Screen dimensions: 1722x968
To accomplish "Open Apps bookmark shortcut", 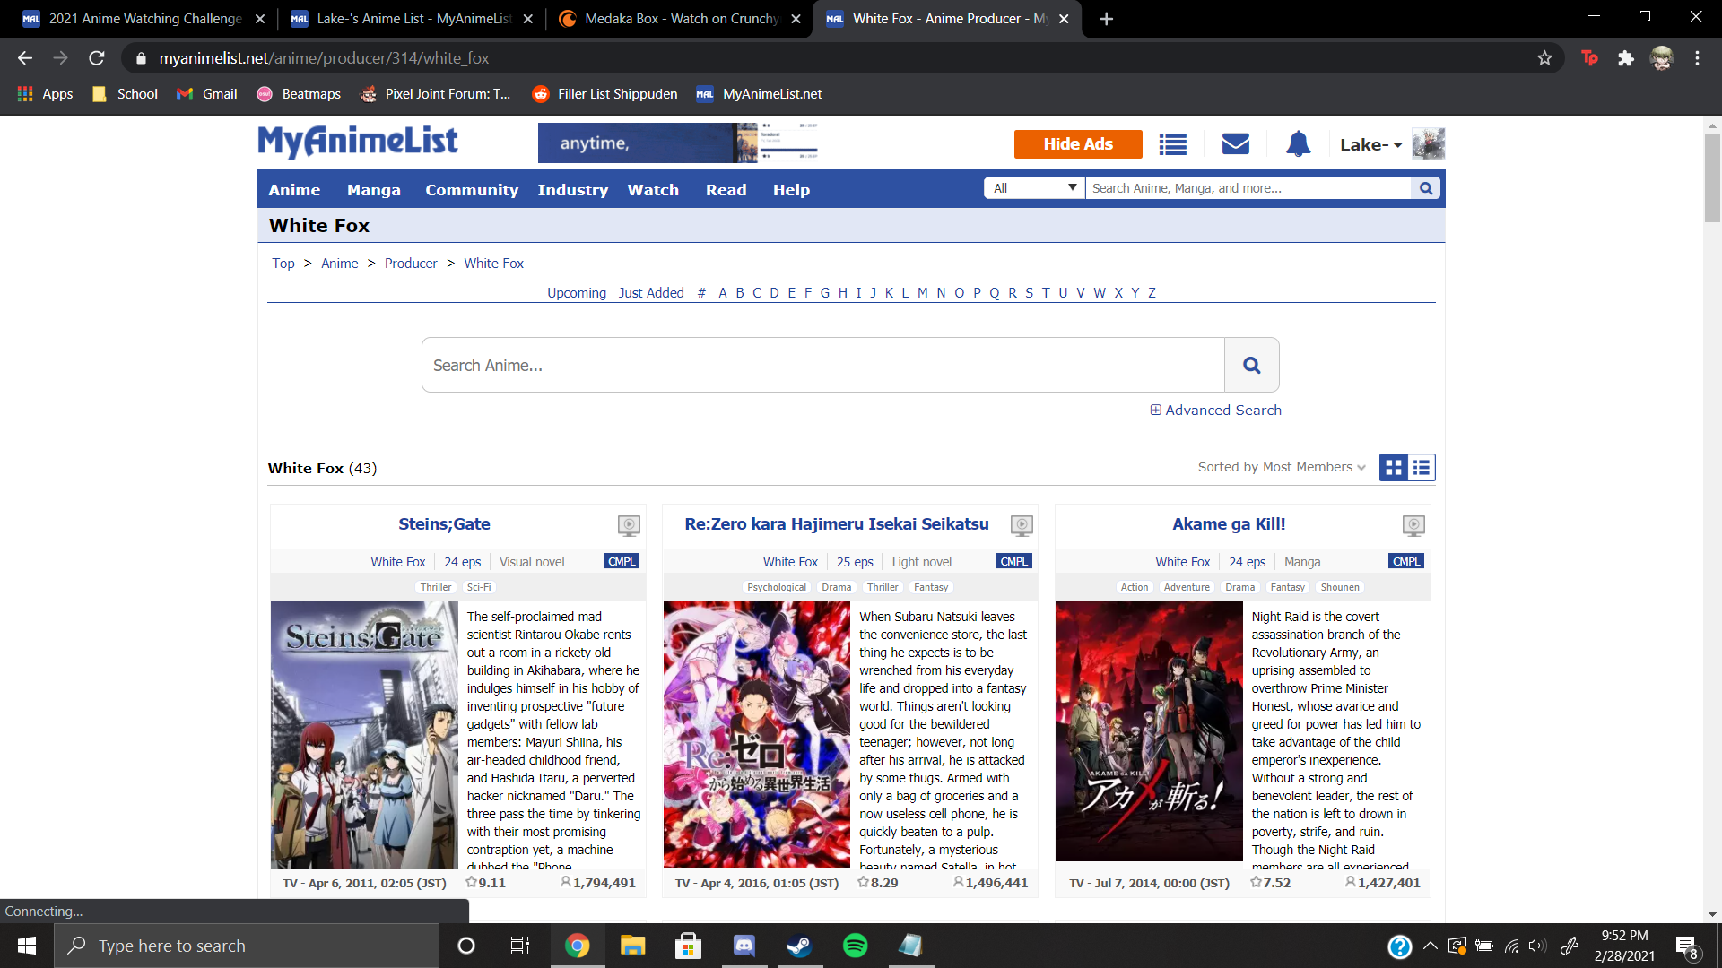I will pos(45,94).
